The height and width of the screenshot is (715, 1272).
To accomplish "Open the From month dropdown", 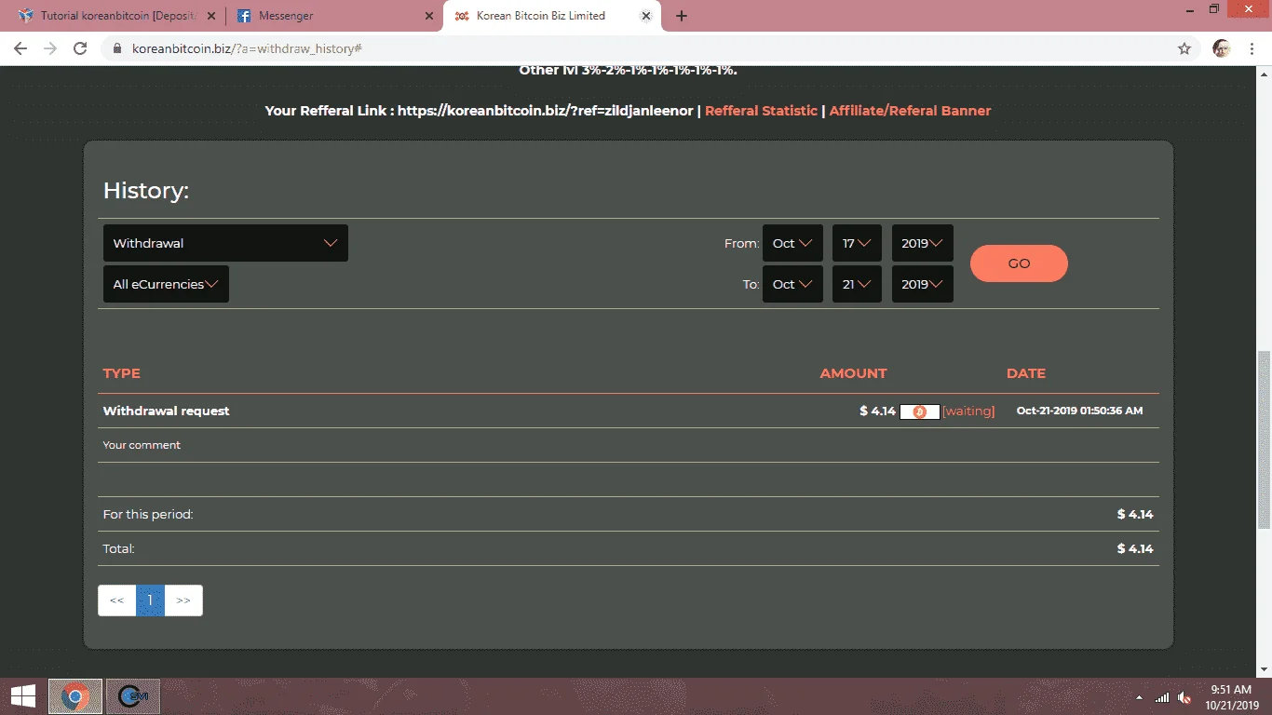I will tap(792, 243).
